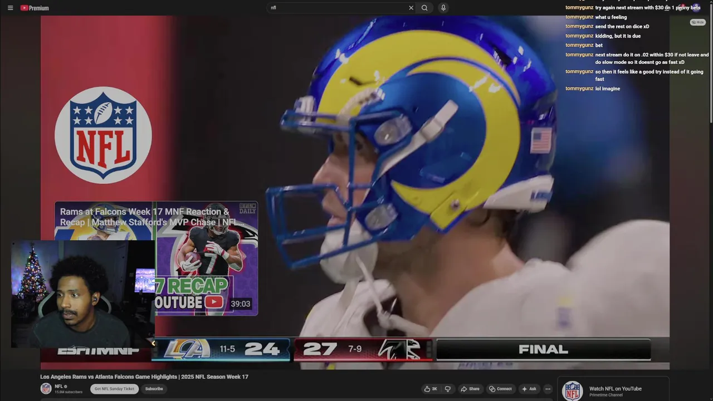Click the Connect button
The width and height of the screenshot is (713, 401).
coord(500,389)
